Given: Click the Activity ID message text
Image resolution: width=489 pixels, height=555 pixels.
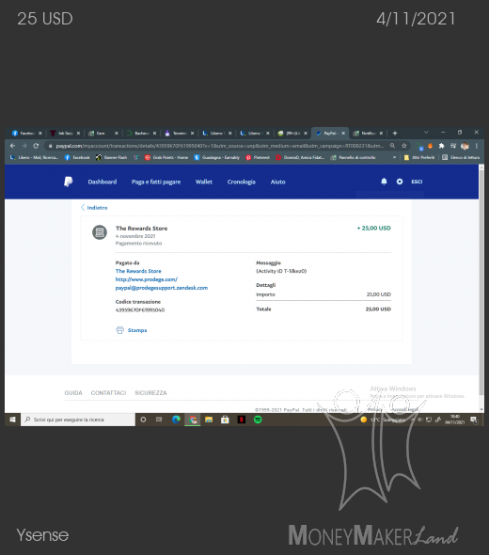Looking at the screenshot, I should (x=281, y=271).
